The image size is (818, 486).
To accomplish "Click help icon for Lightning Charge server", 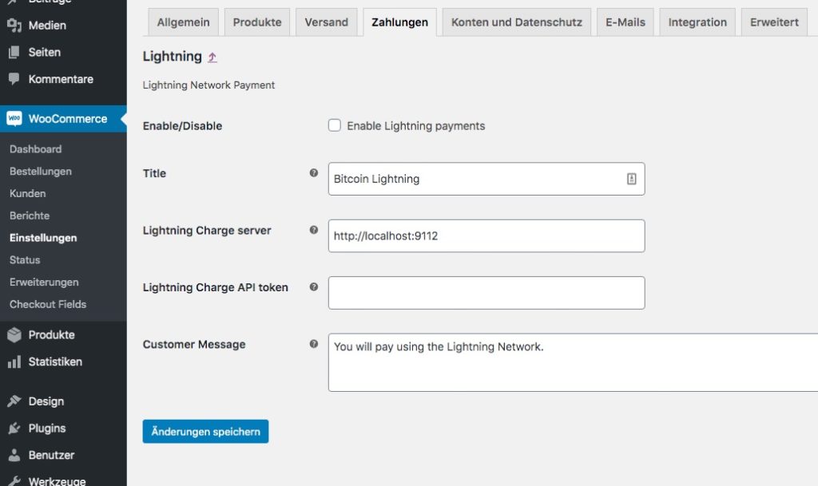I will click(313, 230).
